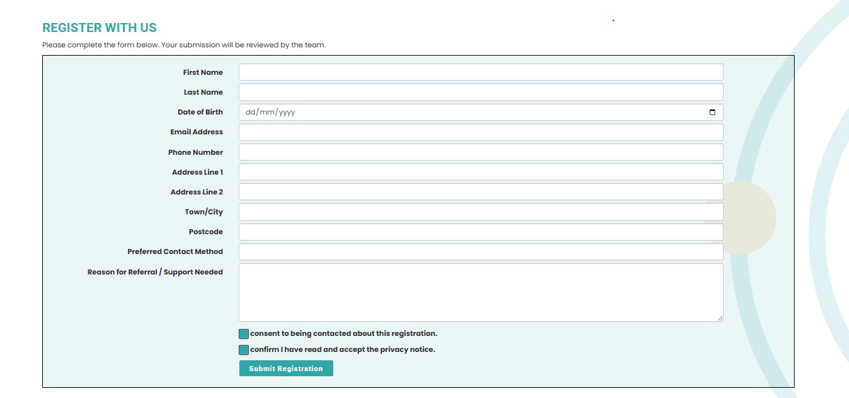
Task: Click the 'Email Address' label
Action: coord(196,132)
